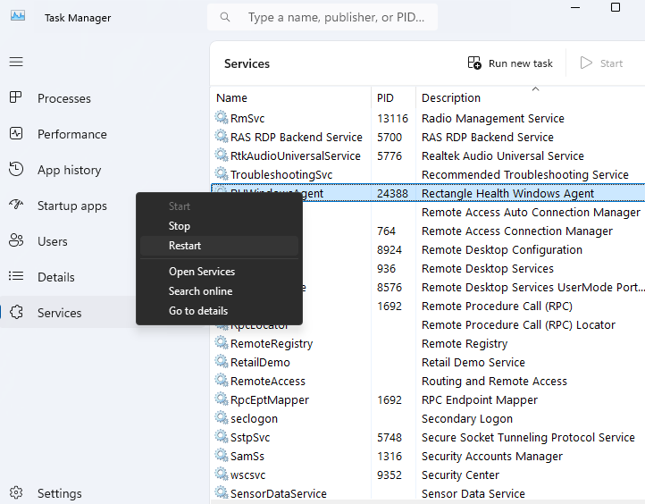Open the hamburger navigation menu
The width and height of the screenshot is (645, 504).
(16, 63)
